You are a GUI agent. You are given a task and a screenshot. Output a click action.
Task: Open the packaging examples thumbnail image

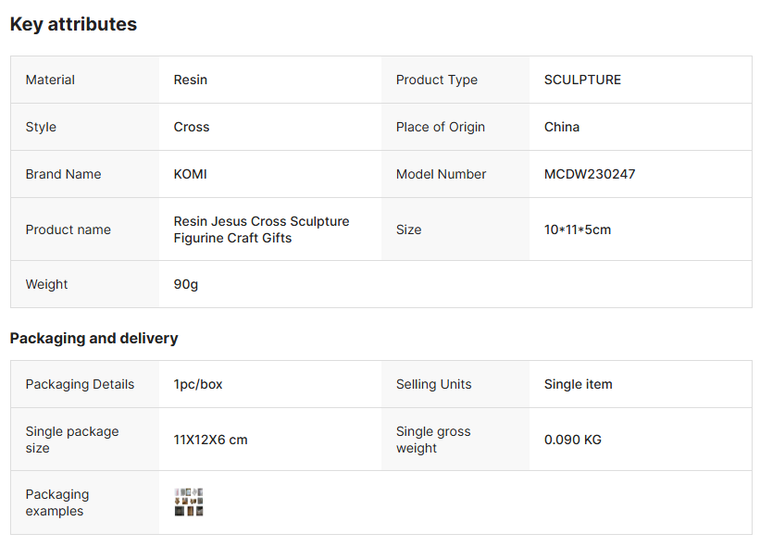(189, 502)
